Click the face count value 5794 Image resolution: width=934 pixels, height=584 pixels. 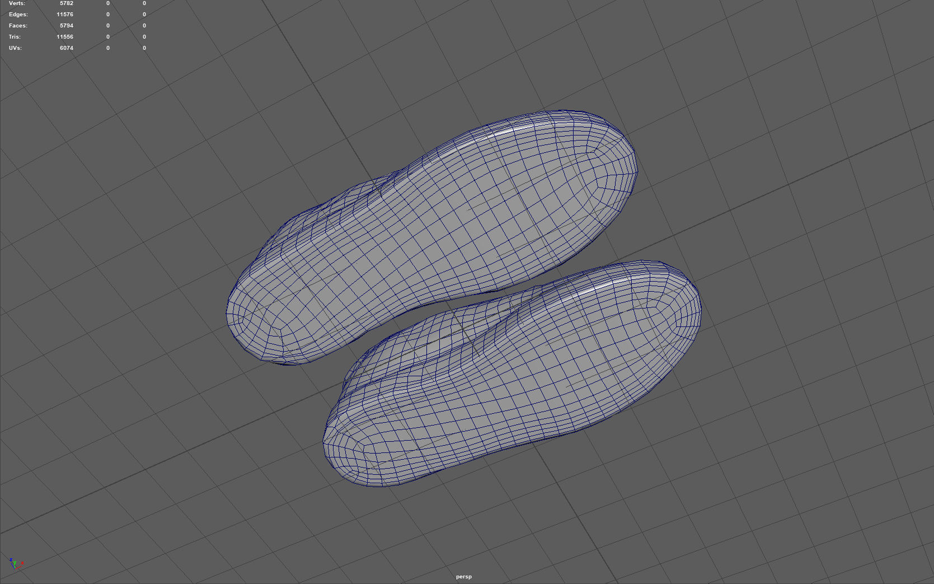point(67,26)
